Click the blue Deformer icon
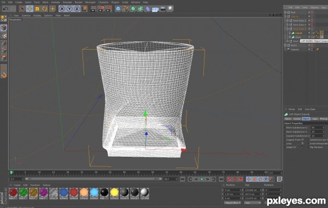The width and height of the screenshot is (328, 208). (x=148, y=9)
